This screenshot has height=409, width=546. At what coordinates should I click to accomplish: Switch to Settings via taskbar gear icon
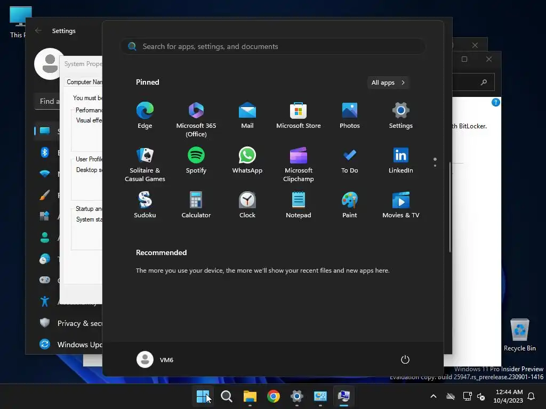296,396
